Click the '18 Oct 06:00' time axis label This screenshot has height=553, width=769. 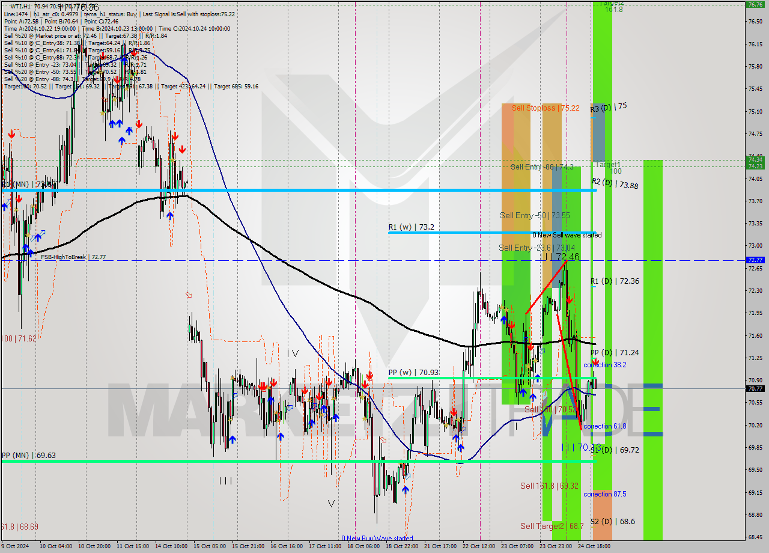pos(363,546)
